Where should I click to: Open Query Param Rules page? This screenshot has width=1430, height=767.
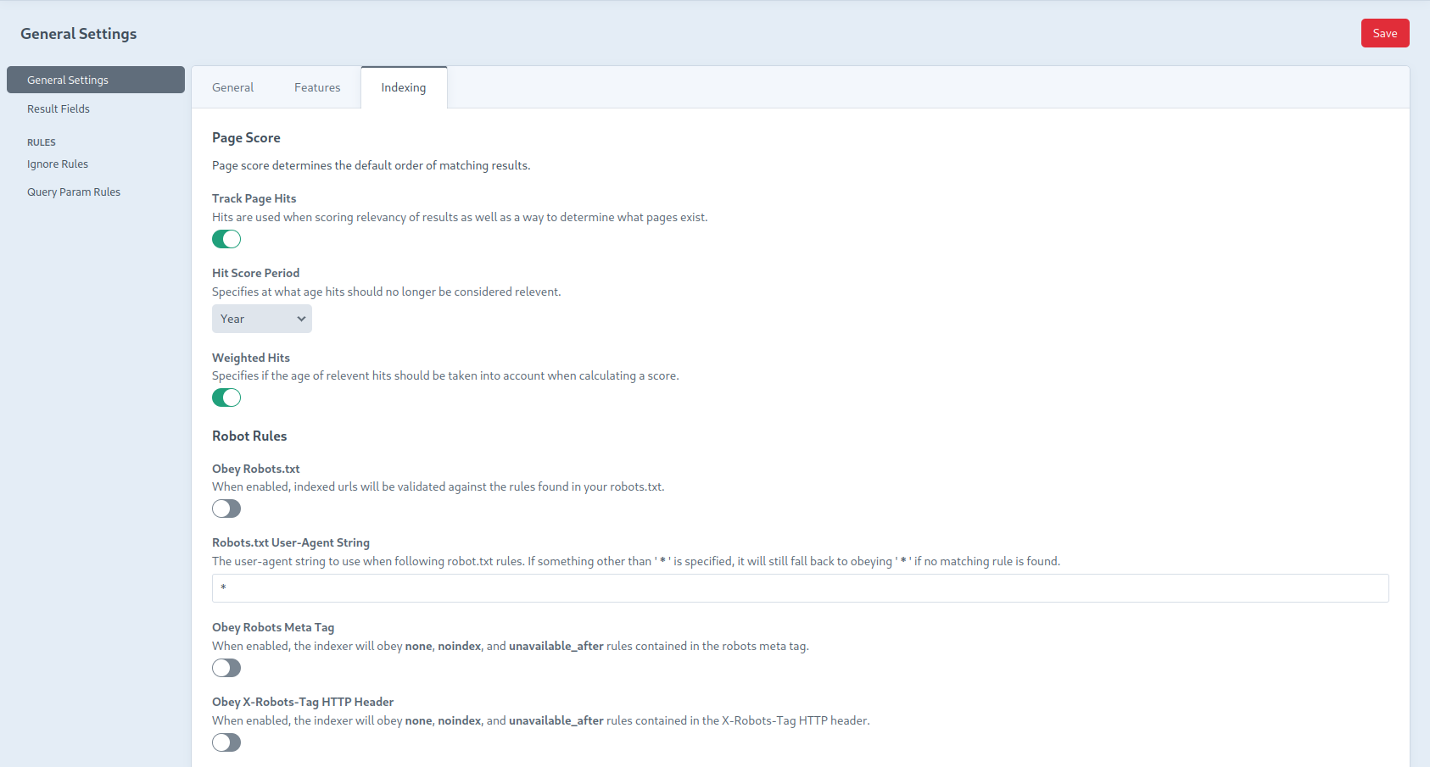point(74,192)
